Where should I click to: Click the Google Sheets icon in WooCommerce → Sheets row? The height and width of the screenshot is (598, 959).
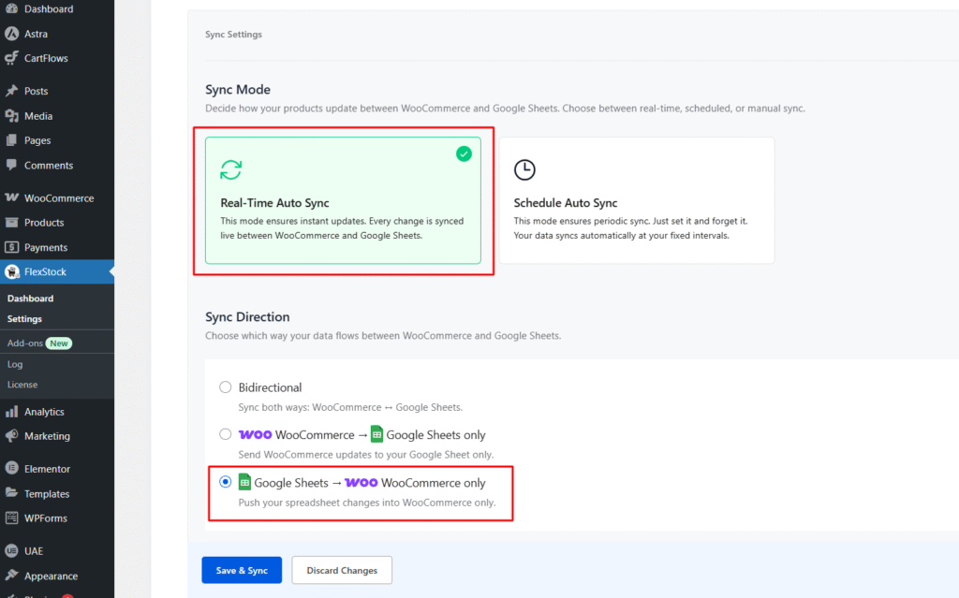tap(376, 434)
